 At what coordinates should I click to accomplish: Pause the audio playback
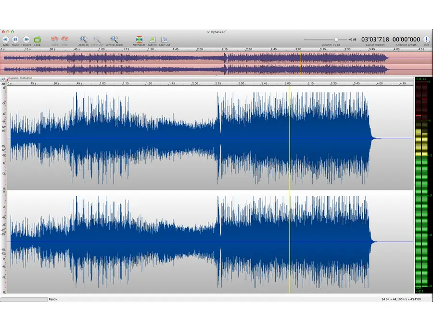pyautogui.click(x=15, y=40)
